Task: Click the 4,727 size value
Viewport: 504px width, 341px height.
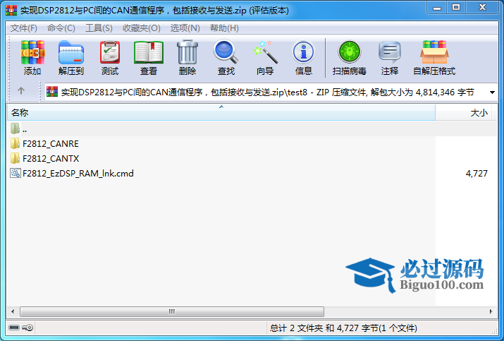Action: tap(477, 174)
